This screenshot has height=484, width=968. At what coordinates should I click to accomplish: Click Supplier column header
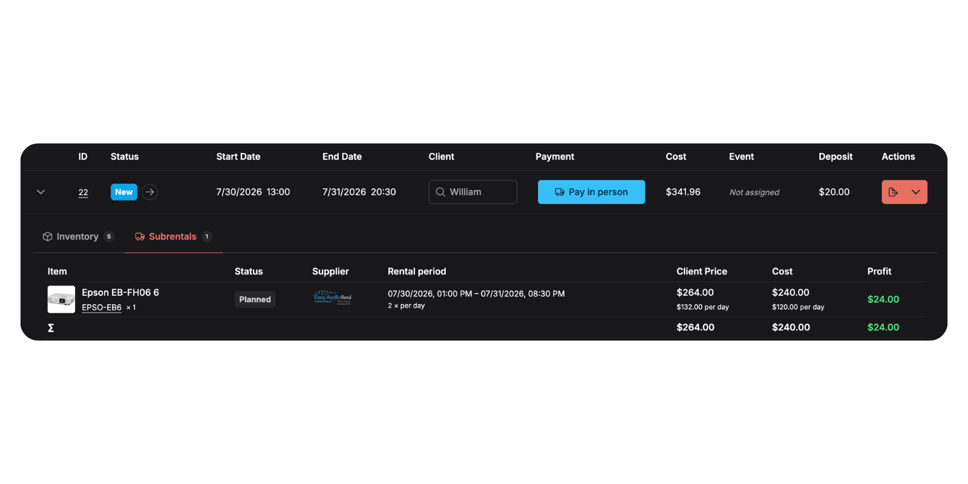pyautogui.click(x=330, y=272)
